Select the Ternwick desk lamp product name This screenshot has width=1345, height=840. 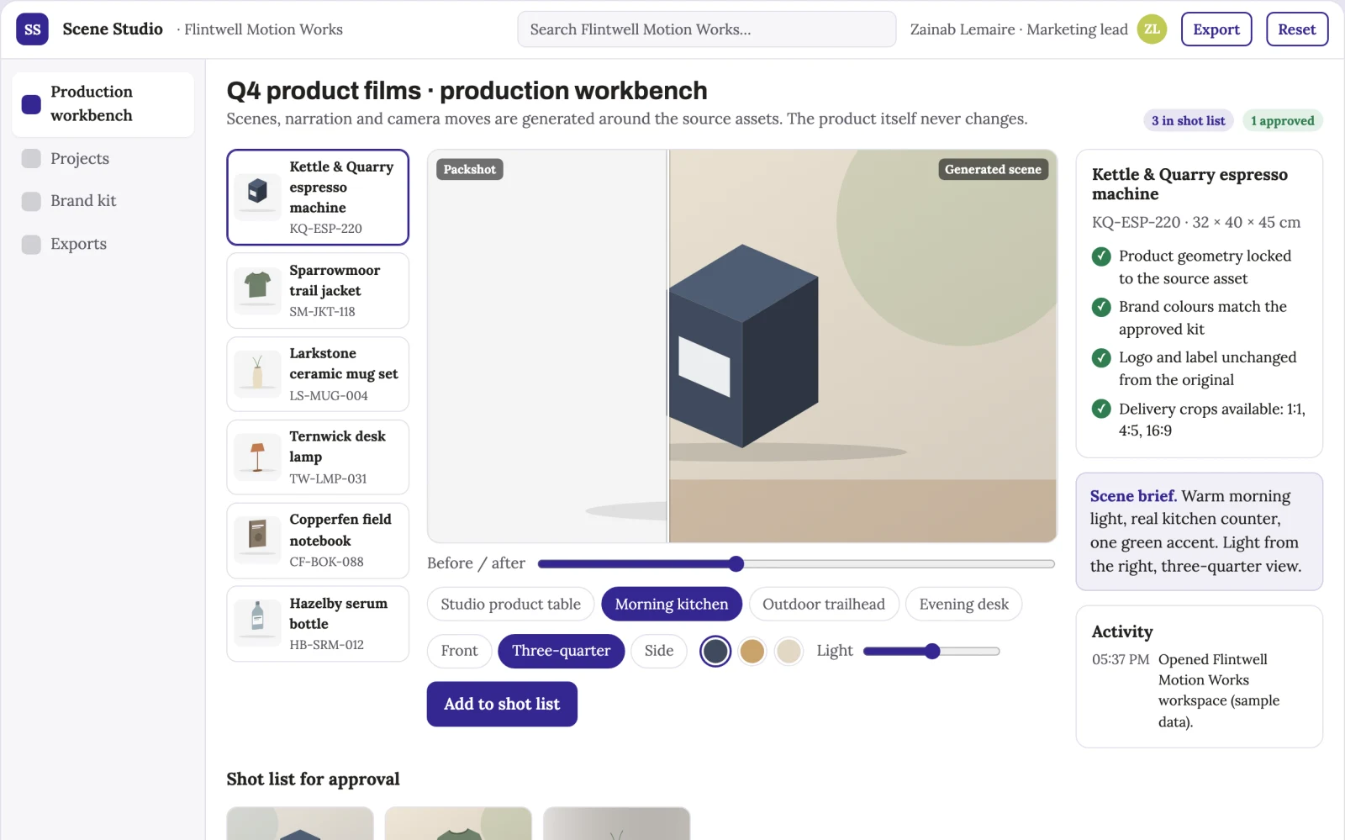pyautogui.click(x=337, y=446)
